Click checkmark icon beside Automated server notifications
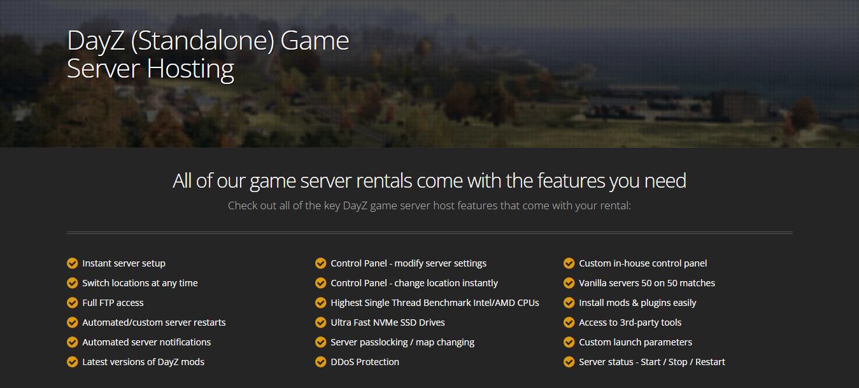859x388 pixels. pos(73,342)
